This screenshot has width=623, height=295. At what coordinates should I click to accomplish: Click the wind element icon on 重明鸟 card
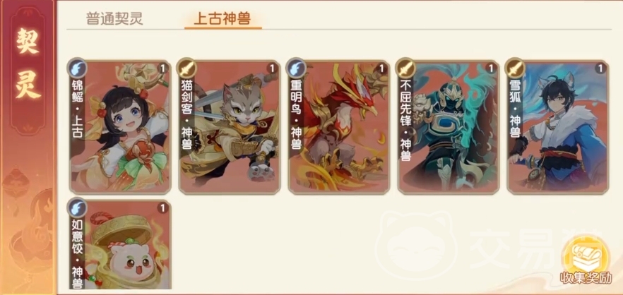pos(297,68)
